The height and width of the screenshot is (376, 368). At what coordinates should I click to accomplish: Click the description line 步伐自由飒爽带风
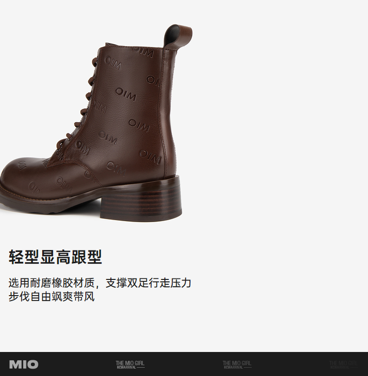52,297
